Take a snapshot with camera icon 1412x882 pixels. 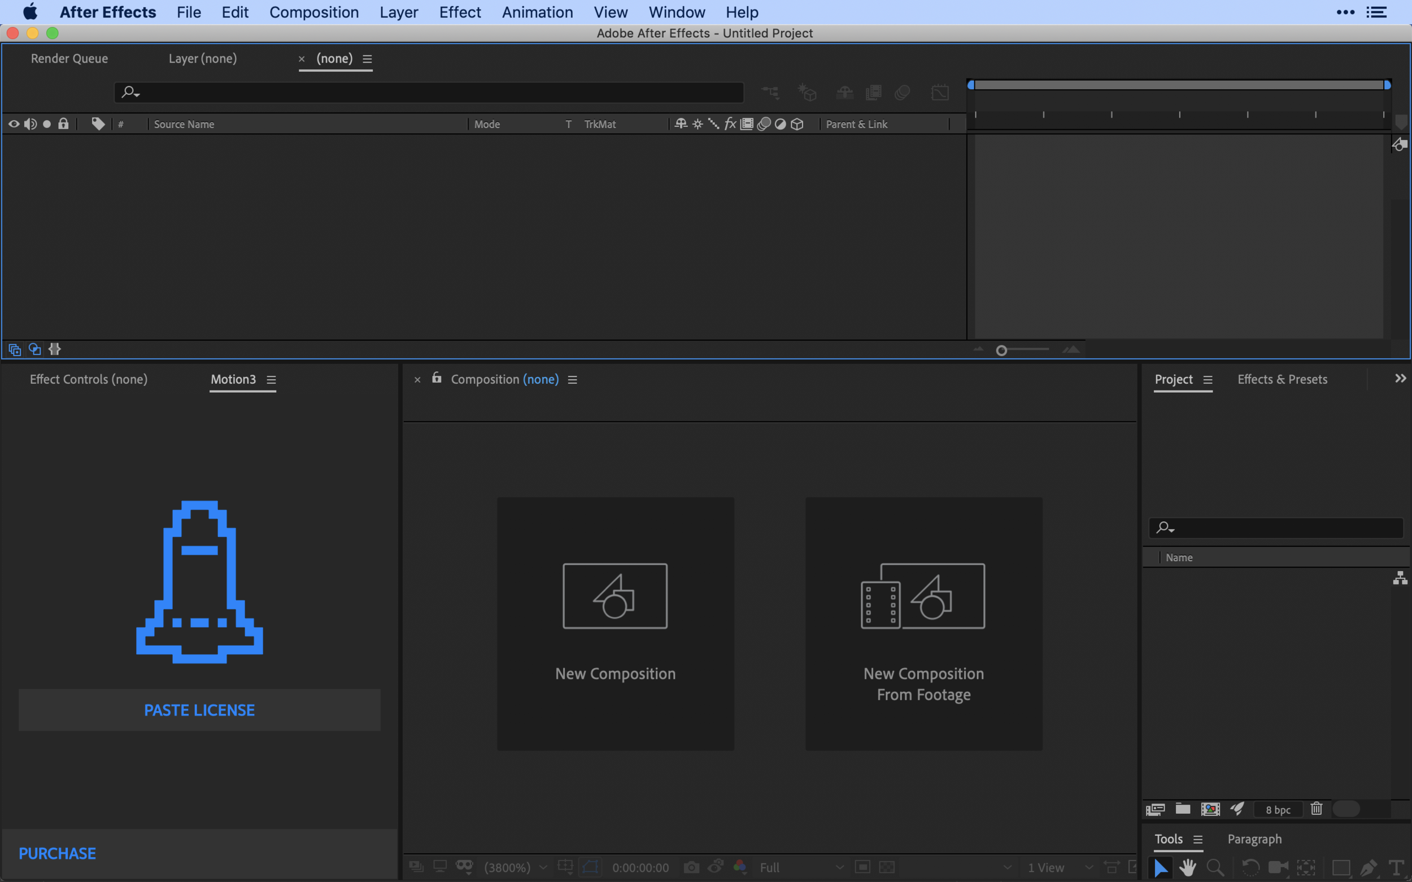click(x=691, y=867)
